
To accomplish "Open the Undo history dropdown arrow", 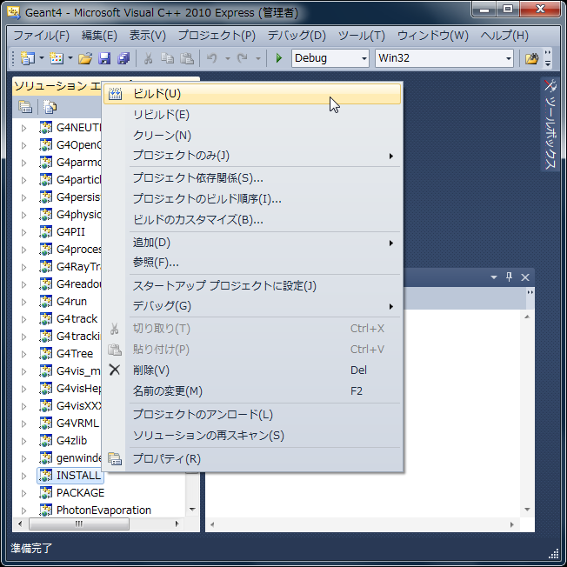I will [228, 58].
